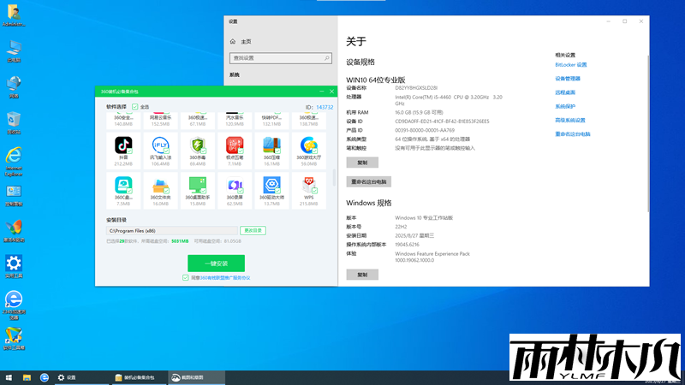Select the 360C盘 cleaner app icon
685x385 pixels.
pos(123,185)
